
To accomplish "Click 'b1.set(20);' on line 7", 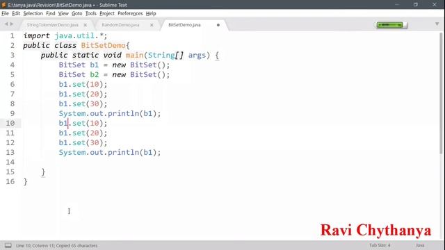I will coord(83,94).
